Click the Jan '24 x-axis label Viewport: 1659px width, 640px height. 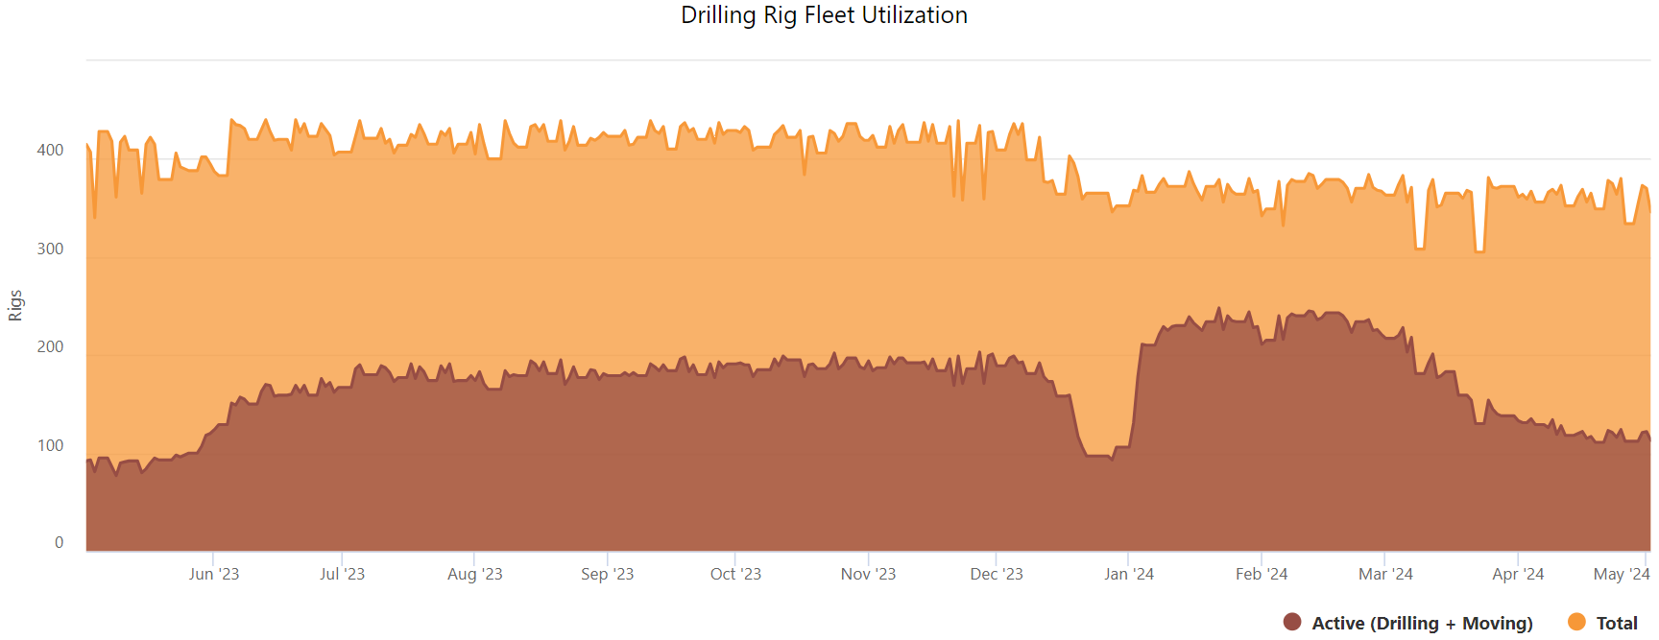click(1129, 574)
